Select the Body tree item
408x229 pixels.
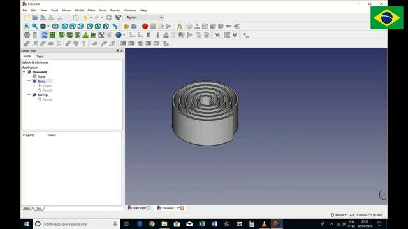point(41,81)
